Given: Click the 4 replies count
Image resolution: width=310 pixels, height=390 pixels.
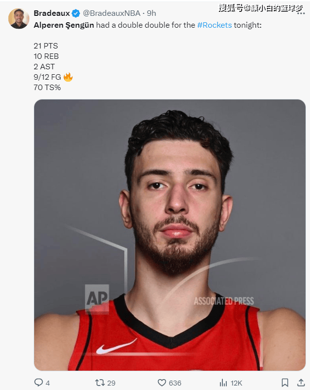Looking at the screenshot, I should (48, 383).
